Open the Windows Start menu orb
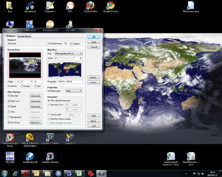222x177 pixels. (x=5, y=174)
